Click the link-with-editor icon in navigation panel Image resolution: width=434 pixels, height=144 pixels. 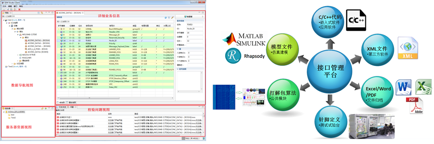click(41, 13)
